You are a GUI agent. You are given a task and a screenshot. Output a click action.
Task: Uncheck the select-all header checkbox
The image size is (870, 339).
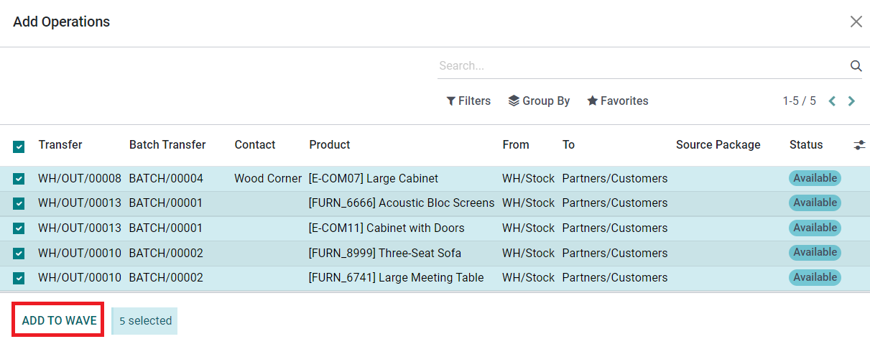pos(19,146)
